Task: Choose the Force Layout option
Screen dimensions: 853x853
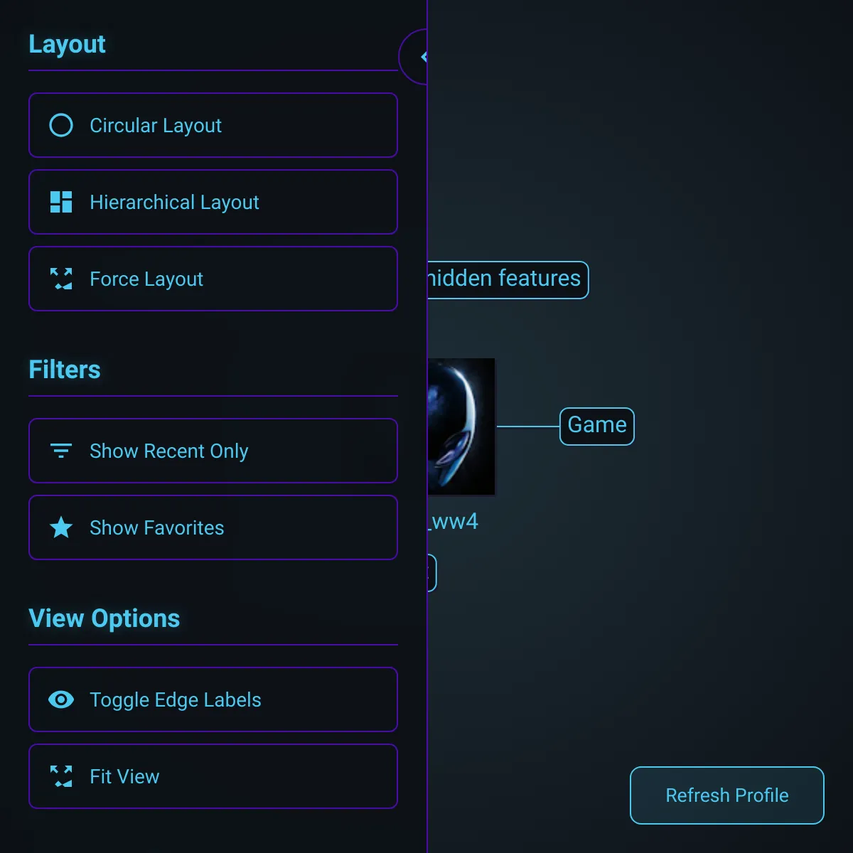Action: pyautogui.click(x=213, y=279)
